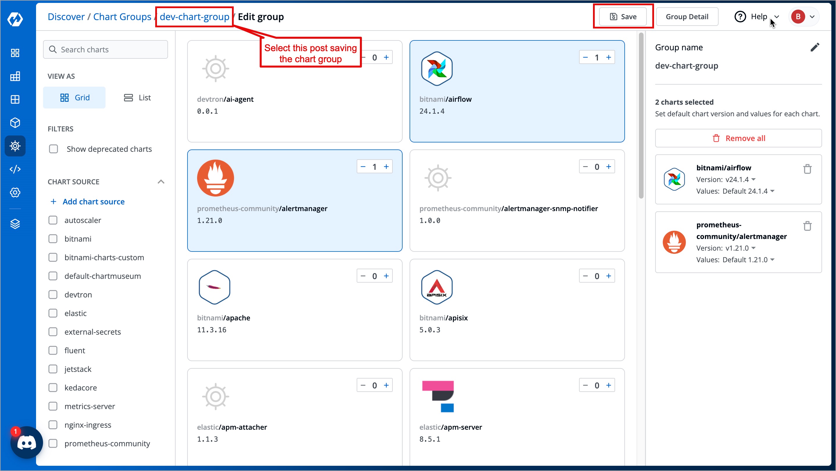This screenshot has height=471, width=836.
Task: Expand the Help menu
Action: (759, 17)
